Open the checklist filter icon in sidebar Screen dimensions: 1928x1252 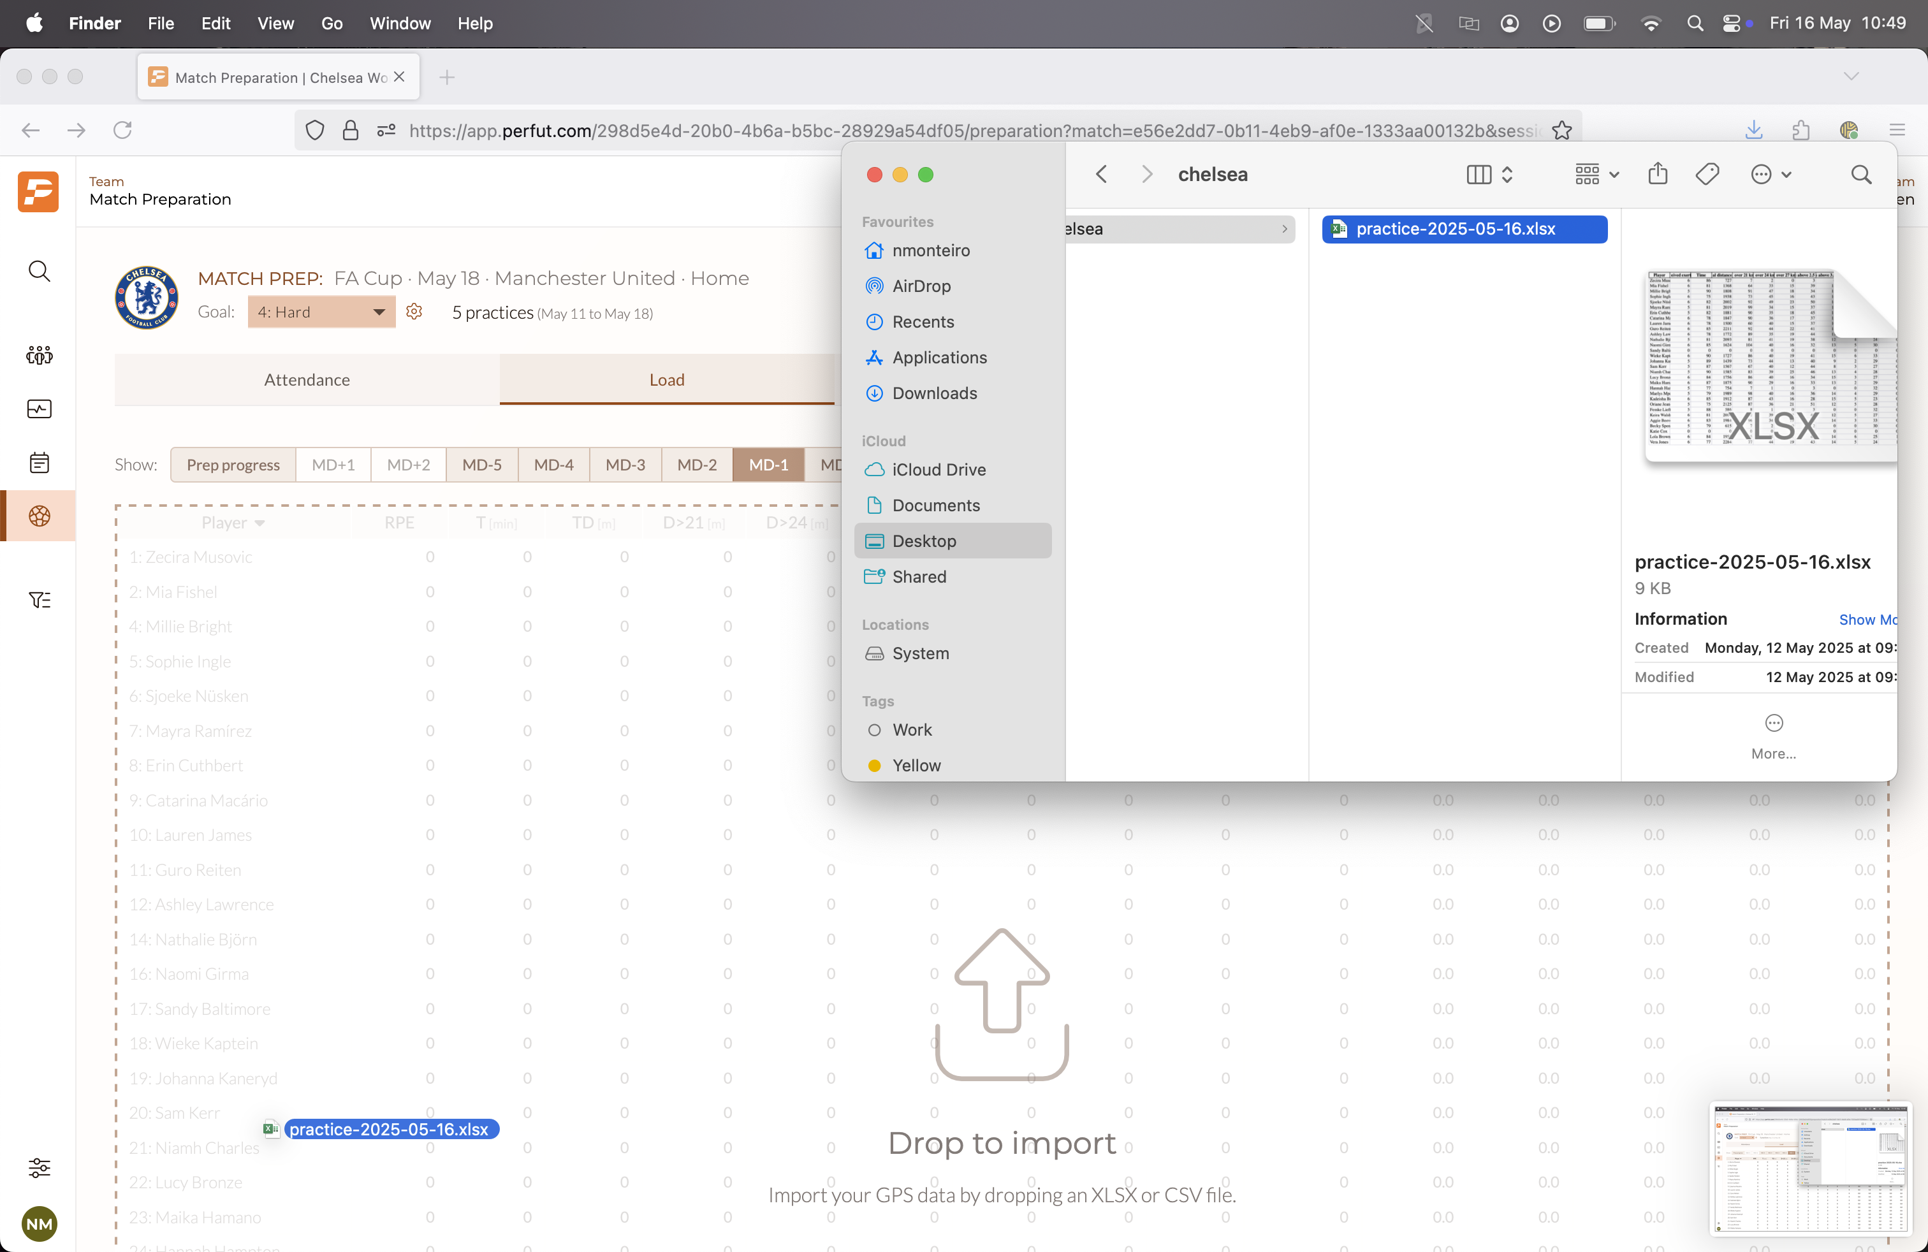click(x=39, y=599)
